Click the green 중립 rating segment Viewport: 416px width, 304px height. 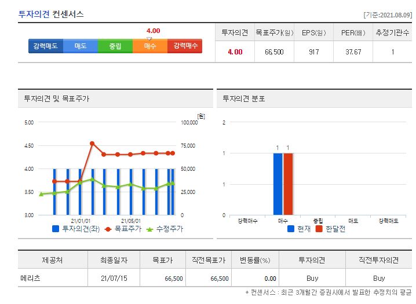[x=115, y=46]
